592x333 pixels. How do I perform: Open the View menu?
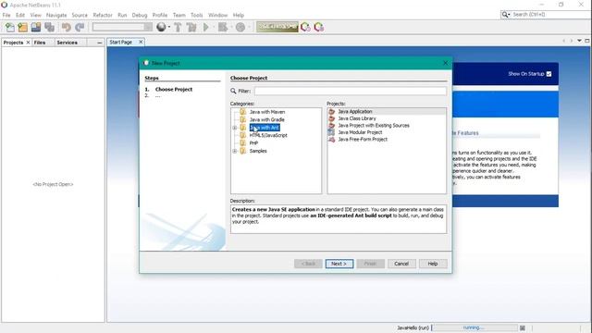[36, 15]
